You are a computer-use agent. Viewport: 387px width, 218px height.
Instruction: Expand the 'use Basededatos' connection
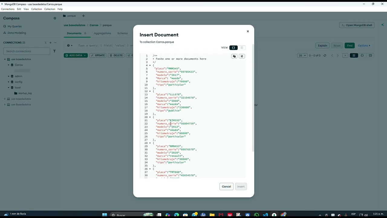pyautogui.click(x=5, y=104)
